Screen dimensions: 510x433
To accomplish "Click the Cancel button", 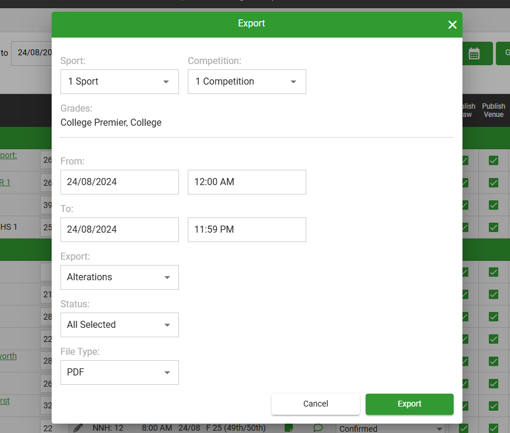I will pyautogui.click(x=316, y=404).
